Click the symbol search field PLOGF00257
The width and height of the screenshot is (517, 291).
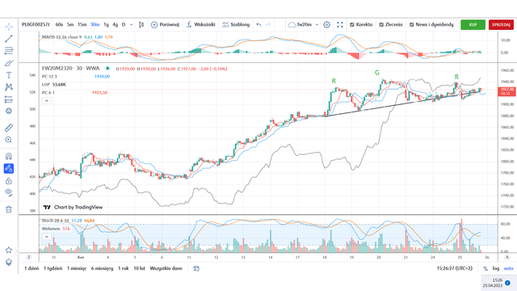coord(36,25)
